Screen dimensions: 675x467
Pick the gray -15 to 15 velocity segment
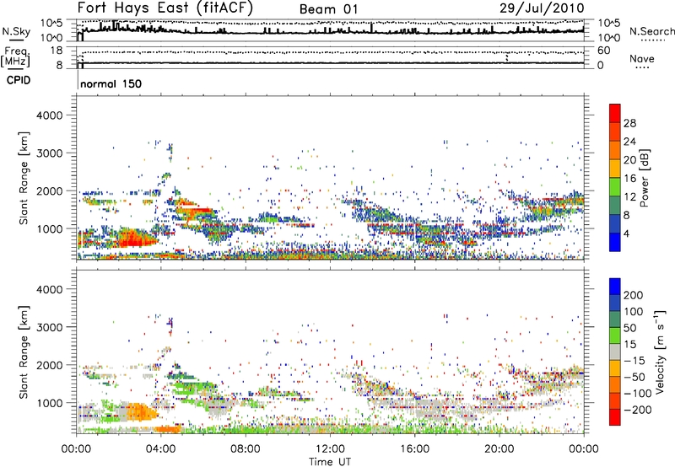tap(615, 352)
